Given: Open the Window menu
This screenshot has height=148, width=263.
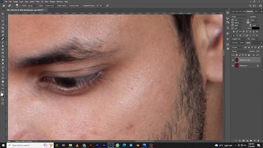Looking at the screenshot, I should 60,2.
